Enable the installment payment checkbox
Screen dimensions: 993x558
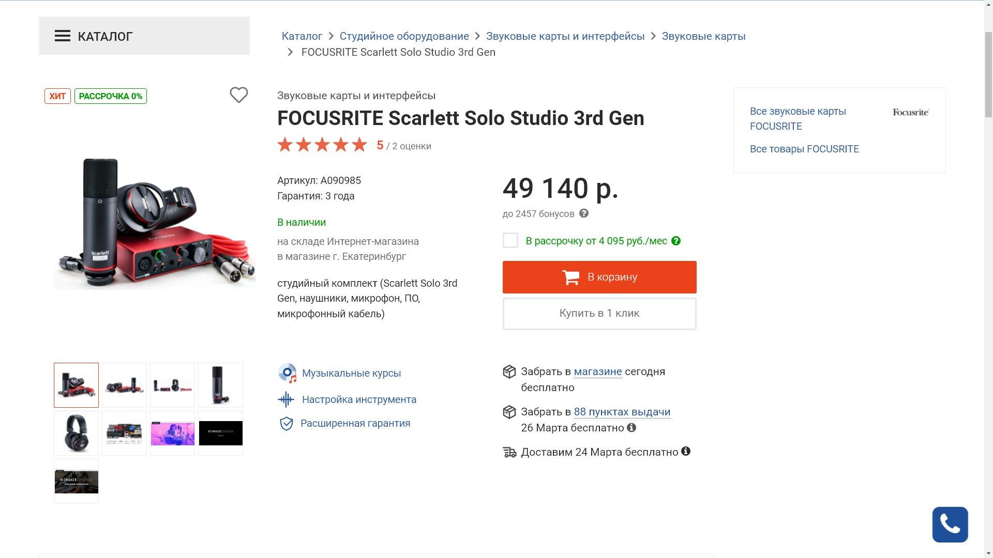(510, 240)
